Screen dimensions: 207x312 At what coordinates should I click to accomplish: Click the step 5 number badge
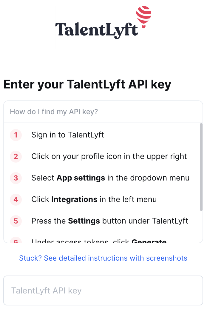(x=16, y=221)
